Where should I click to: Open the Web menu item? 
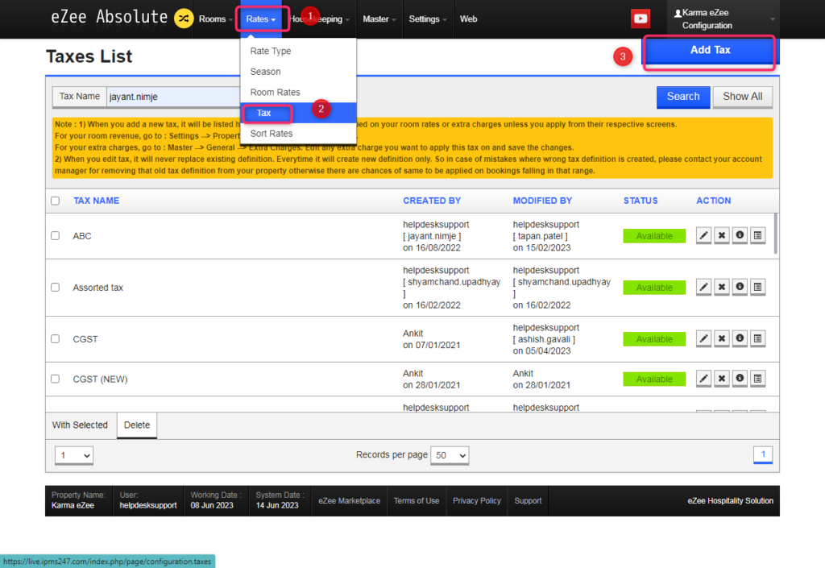(468, 19)
